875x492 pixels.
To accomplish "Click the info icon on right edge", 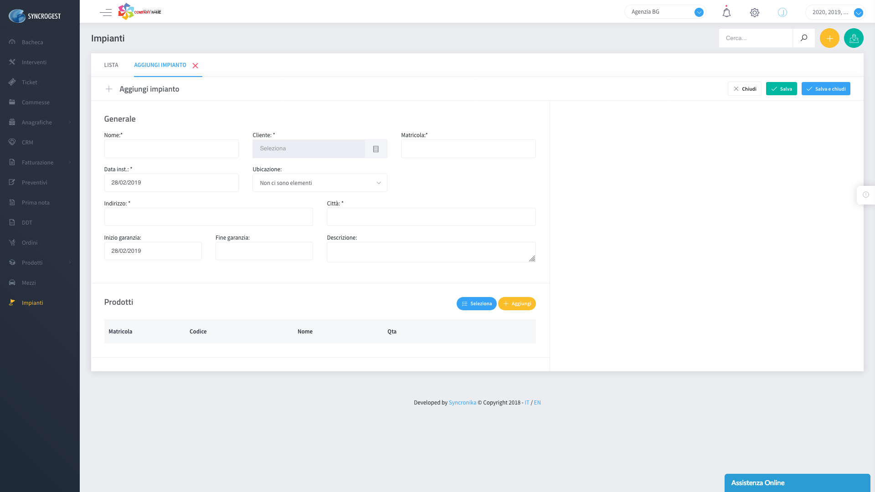I will (x=866, y=195).
